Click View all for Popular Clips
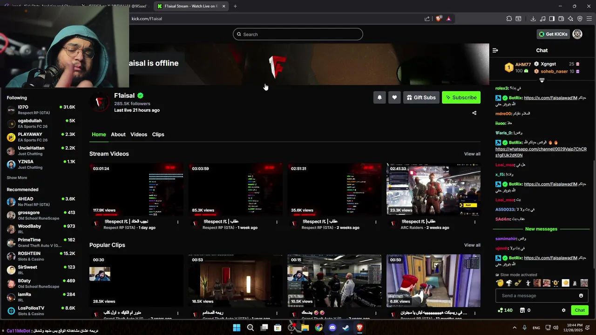Screen dimensions: 596x335 pos(472,245)
